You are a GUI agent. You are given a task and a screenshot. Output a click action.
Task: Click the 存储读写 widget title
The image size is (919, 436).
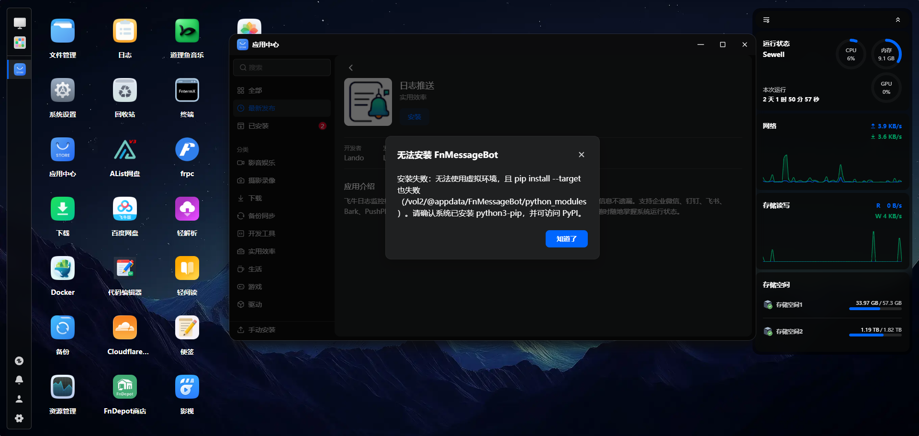coord(776,205)
